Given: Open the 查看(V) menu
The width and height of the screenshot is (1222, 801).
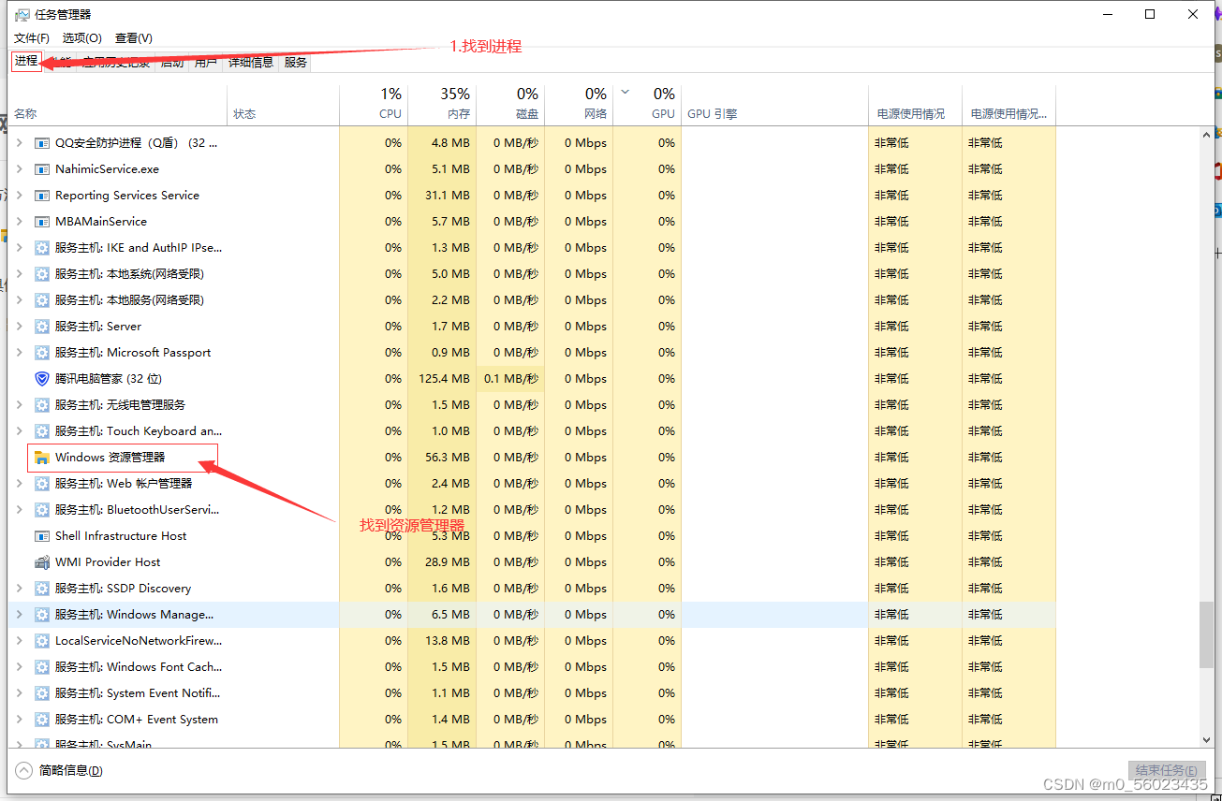Looking at the screenshot, I should click(x=134, y=38).
